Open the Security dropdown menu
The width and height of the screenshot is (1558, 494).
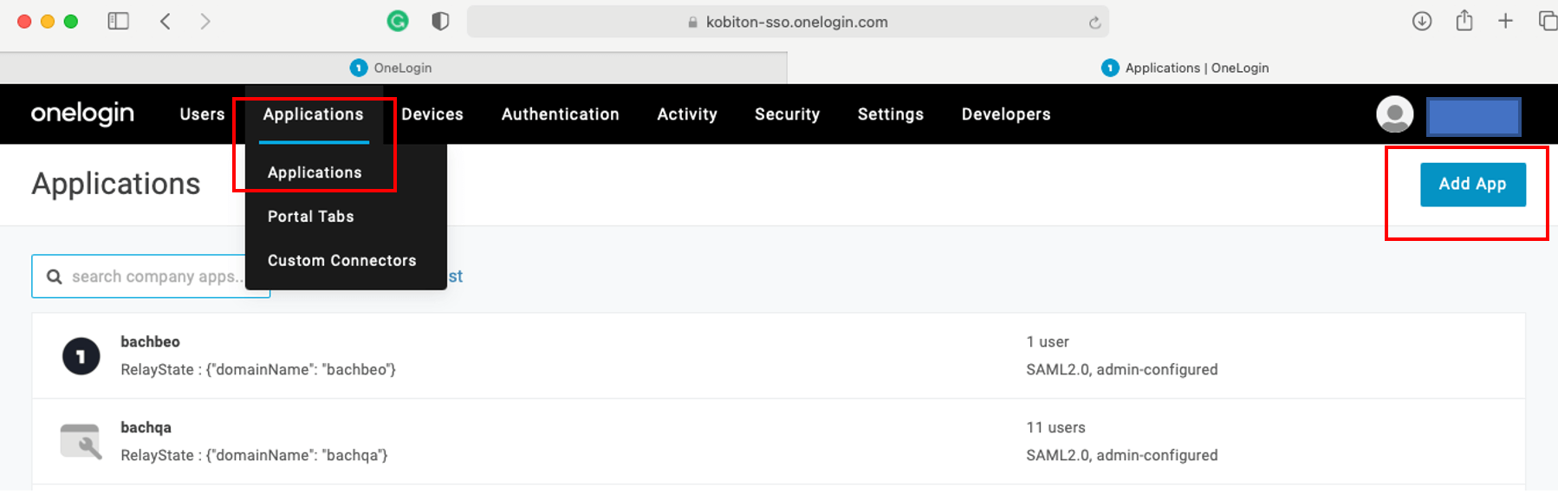click(787, 114)
